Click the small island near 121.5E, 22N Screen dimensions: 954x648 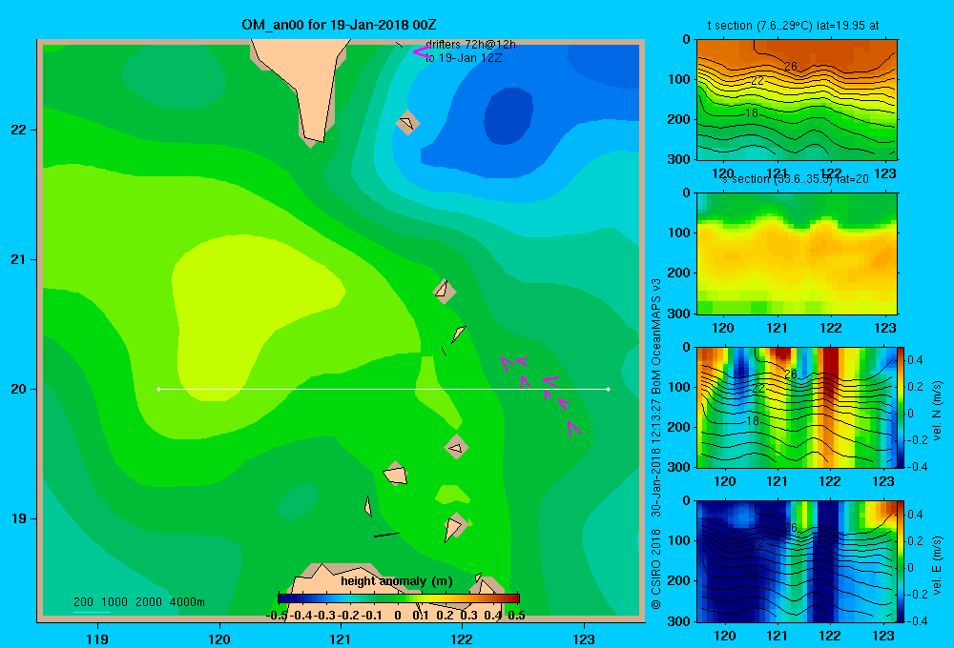[x=407, y=123]
